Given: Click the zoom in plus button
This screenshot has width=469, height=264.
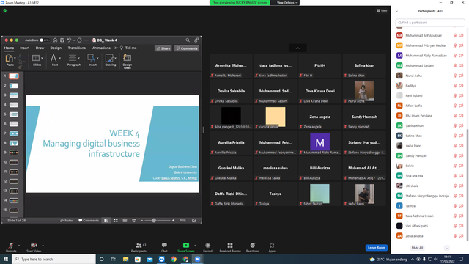Looking at the screenshot, I should click(173, 221).
